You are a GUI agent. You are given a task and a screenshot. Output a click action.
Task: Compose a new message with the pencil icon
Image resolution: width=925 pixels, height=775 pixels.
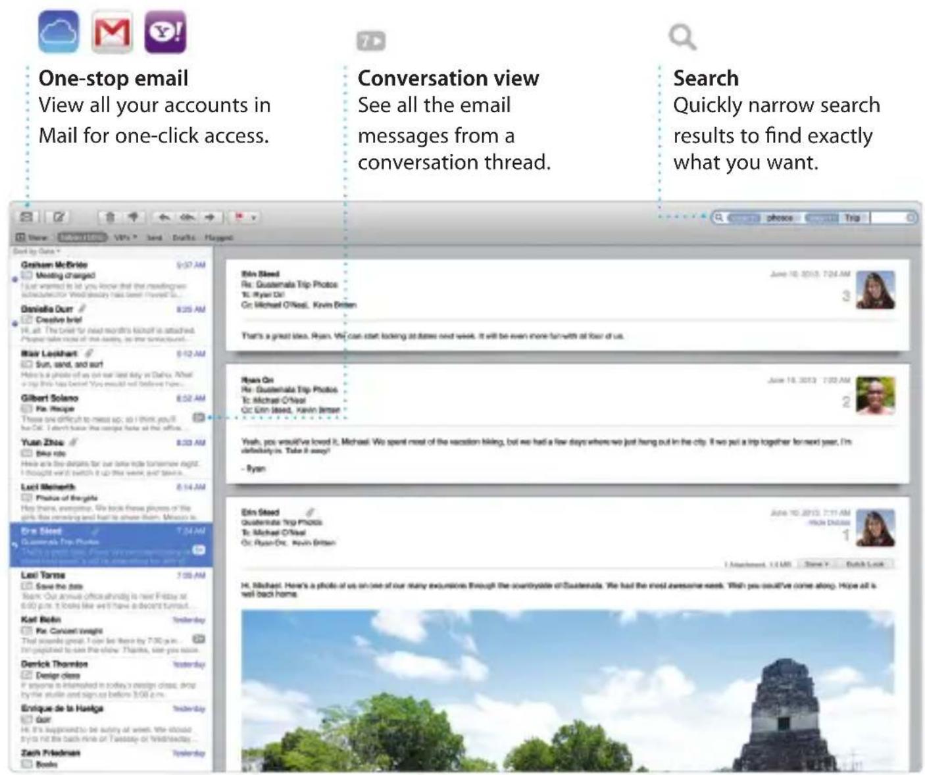[59, 216]
